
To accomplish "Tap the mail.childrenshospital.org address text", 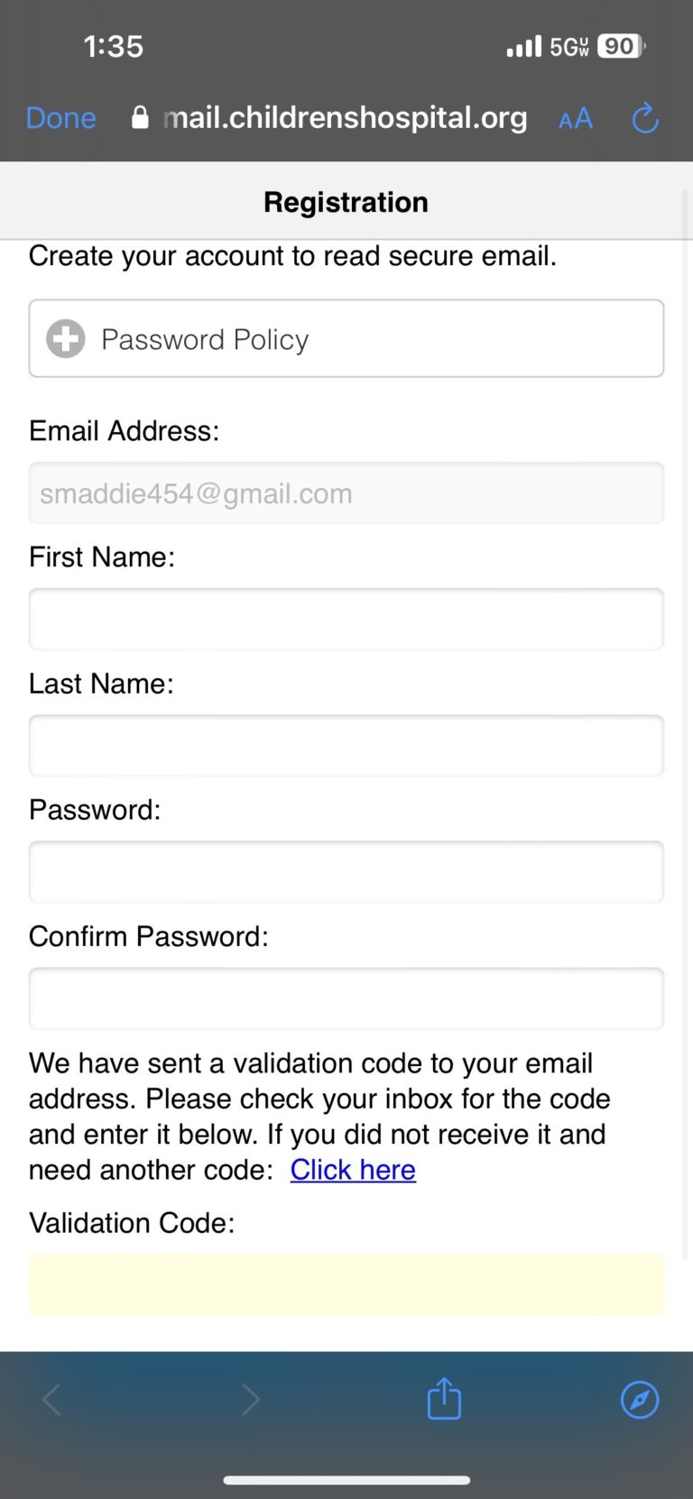I will tap(346, 117).
